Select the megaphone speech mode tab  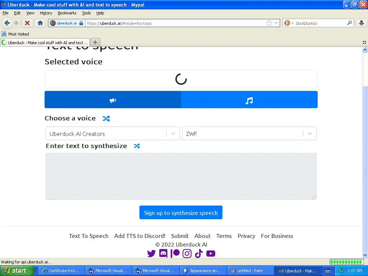click(113, 100)
